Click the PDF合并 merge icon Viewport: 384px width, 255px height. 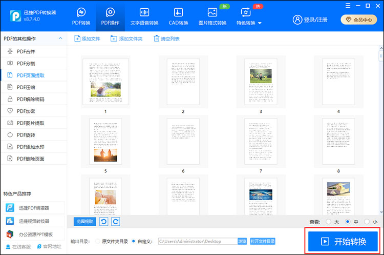(x=10, y=51)
